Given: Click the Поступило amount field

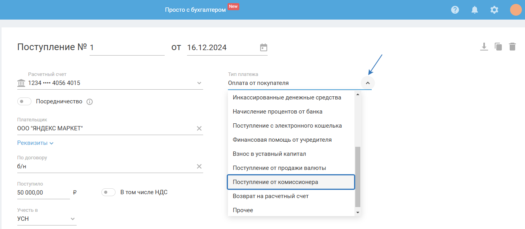Looking at the screenshot, I should tap(43, 193).
